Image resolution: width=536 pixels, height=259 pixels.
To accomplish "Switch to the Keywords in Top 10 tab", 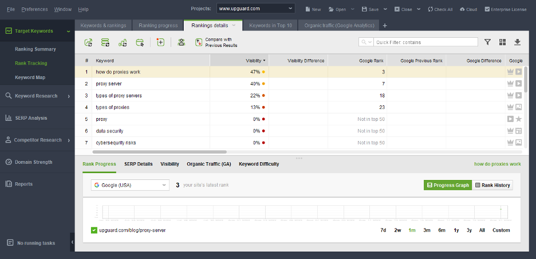I will click(x=271, y=25).
